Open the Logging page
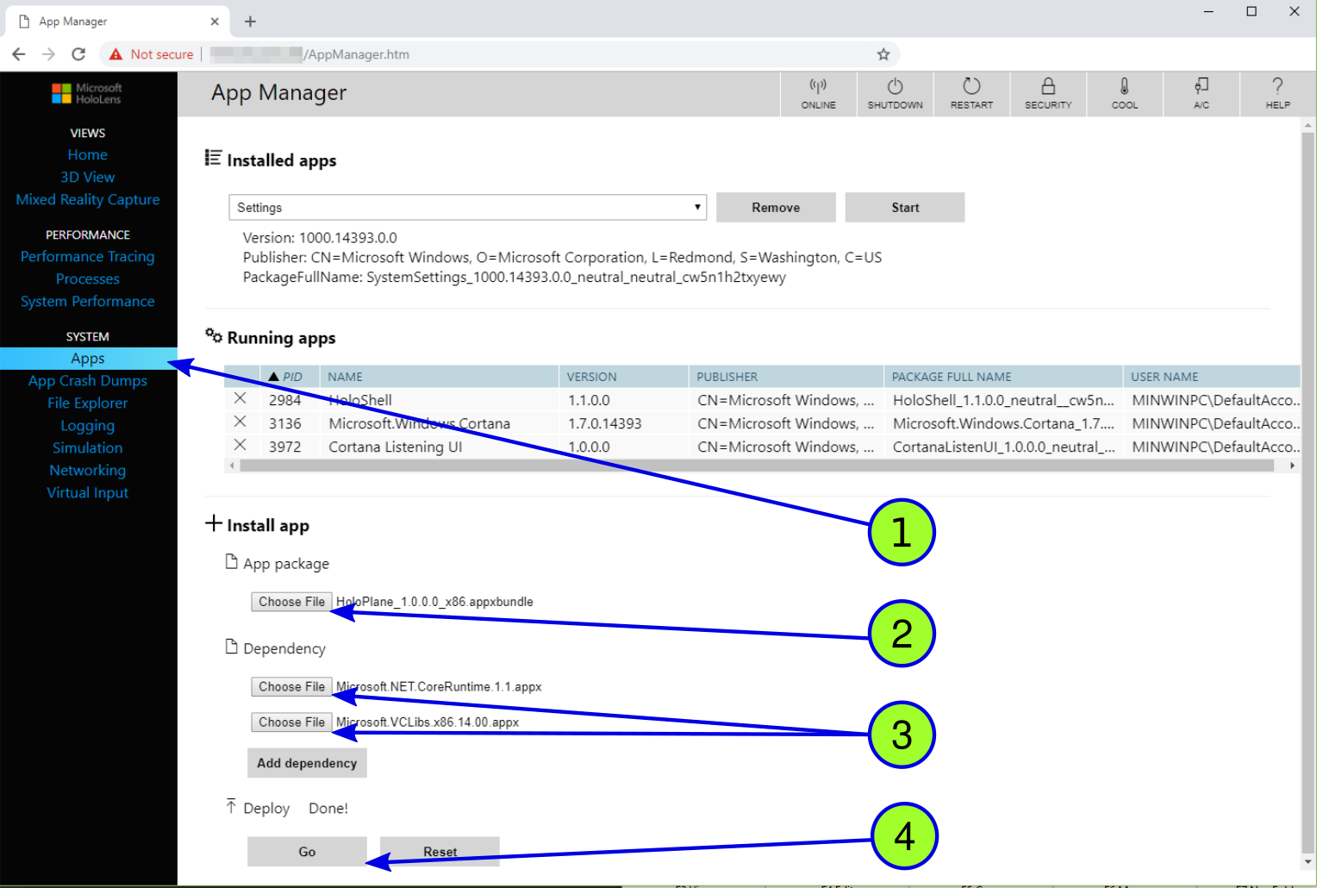This screenshot has width=1317, height=888. (x=88, y=426)
